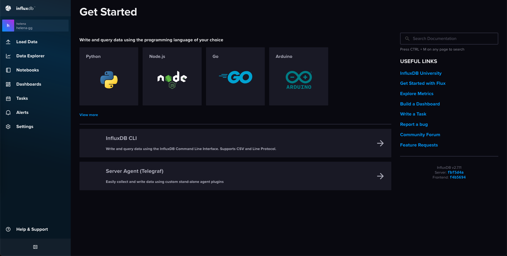Screen dimensions: 507x256
Task: Select the Python language card
Action: pyautogui.click(x=109, y=76)
